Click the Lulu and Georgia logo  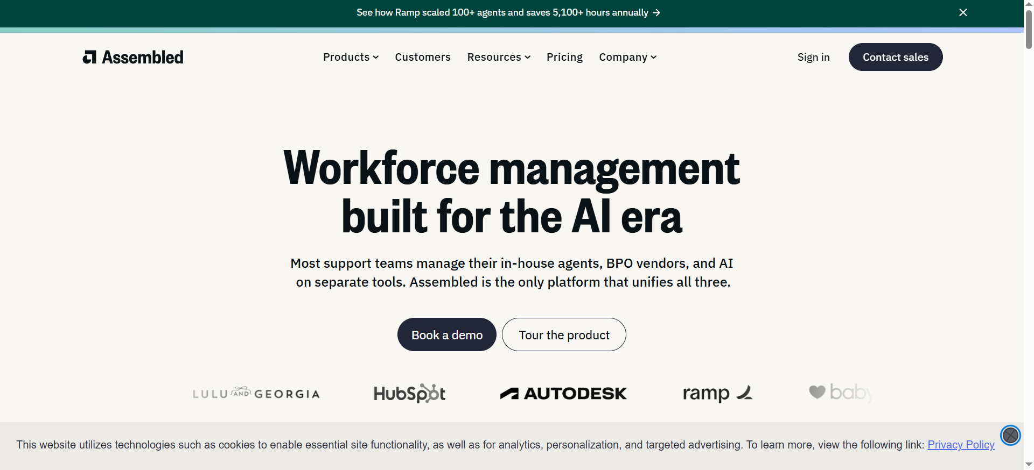tap(256, 393)
